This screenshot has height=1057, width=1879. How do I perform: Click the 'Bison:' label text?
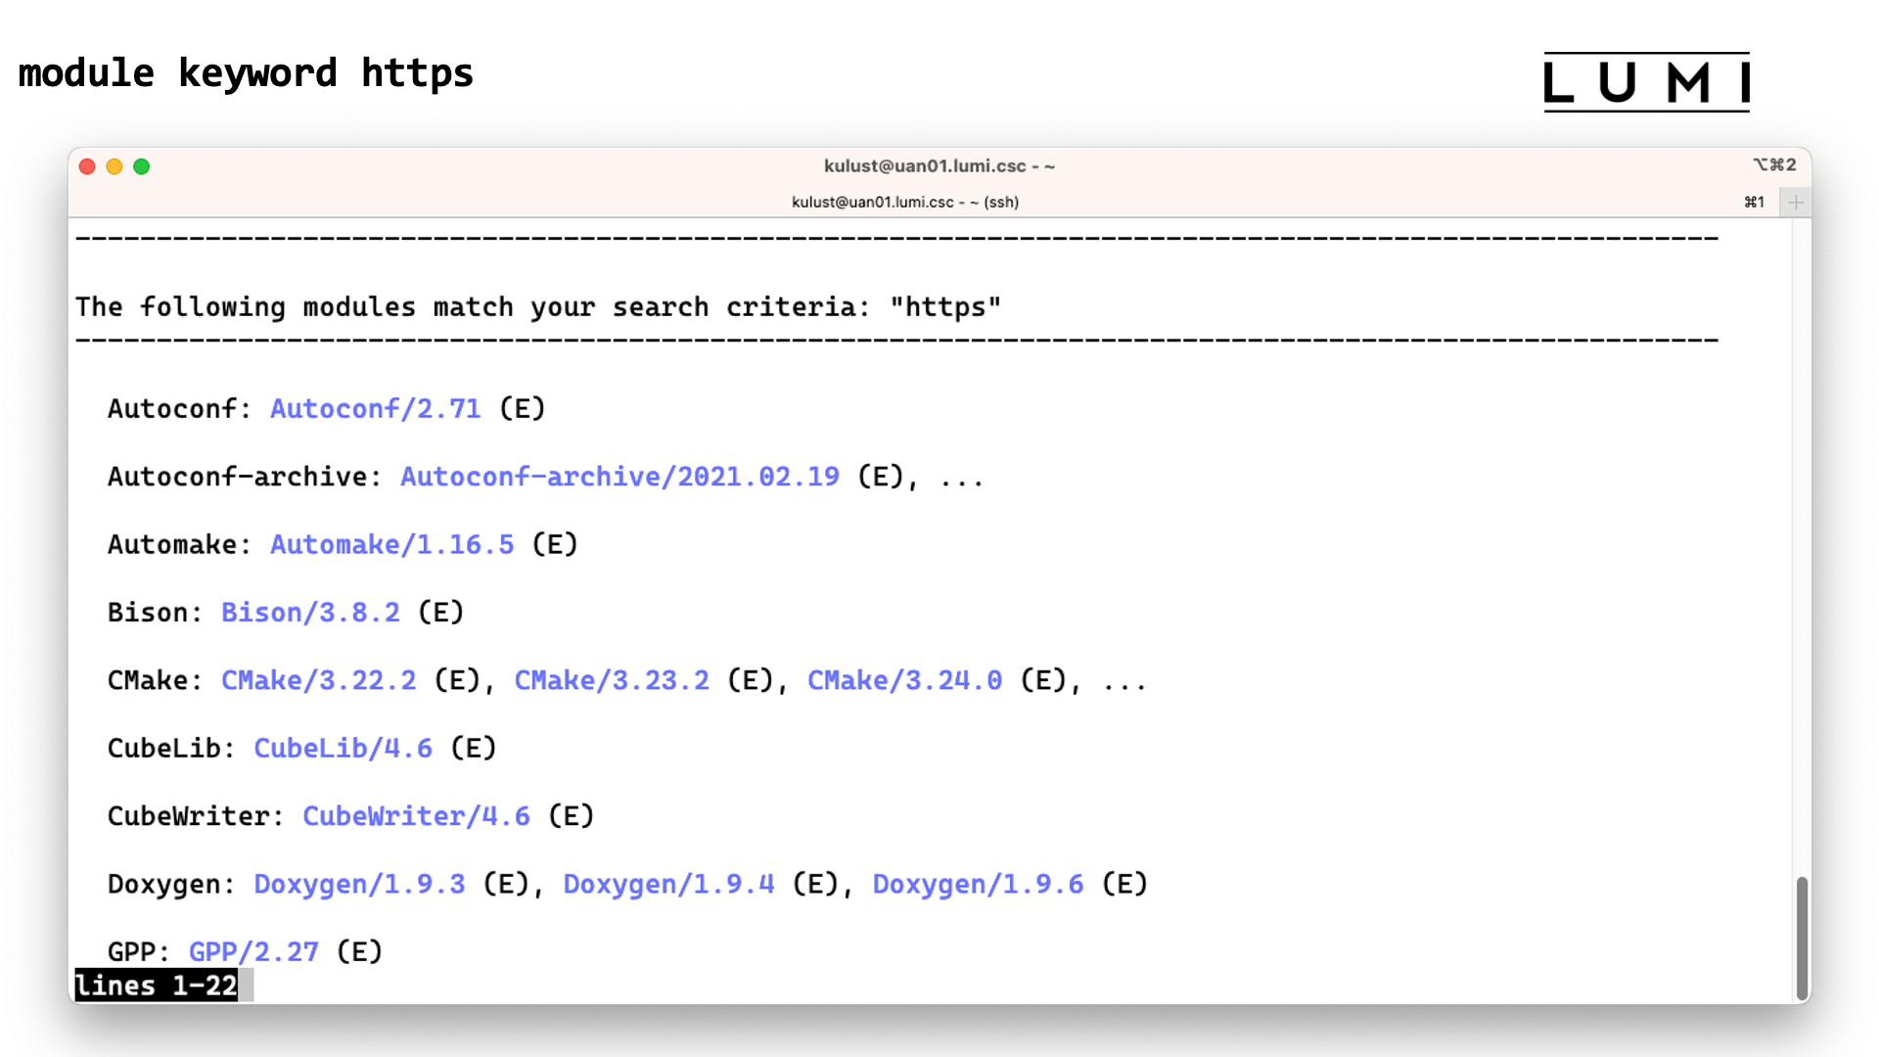156,613
